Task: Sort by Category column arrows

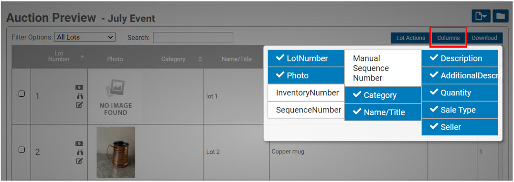Action: (200, 59)
